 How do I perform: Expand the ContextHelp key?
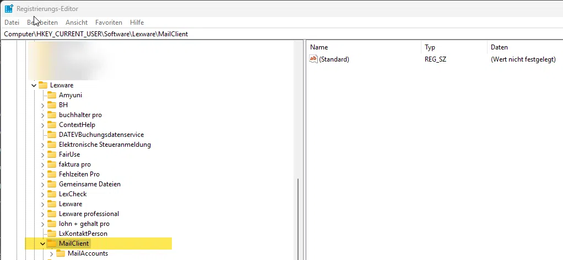pyautogui.click(x=43, y=125)
